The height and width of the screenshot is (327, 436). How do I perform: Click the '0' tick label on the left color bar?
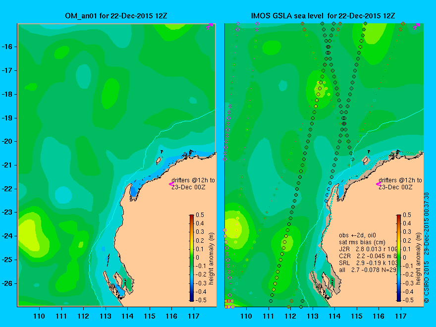198,258
